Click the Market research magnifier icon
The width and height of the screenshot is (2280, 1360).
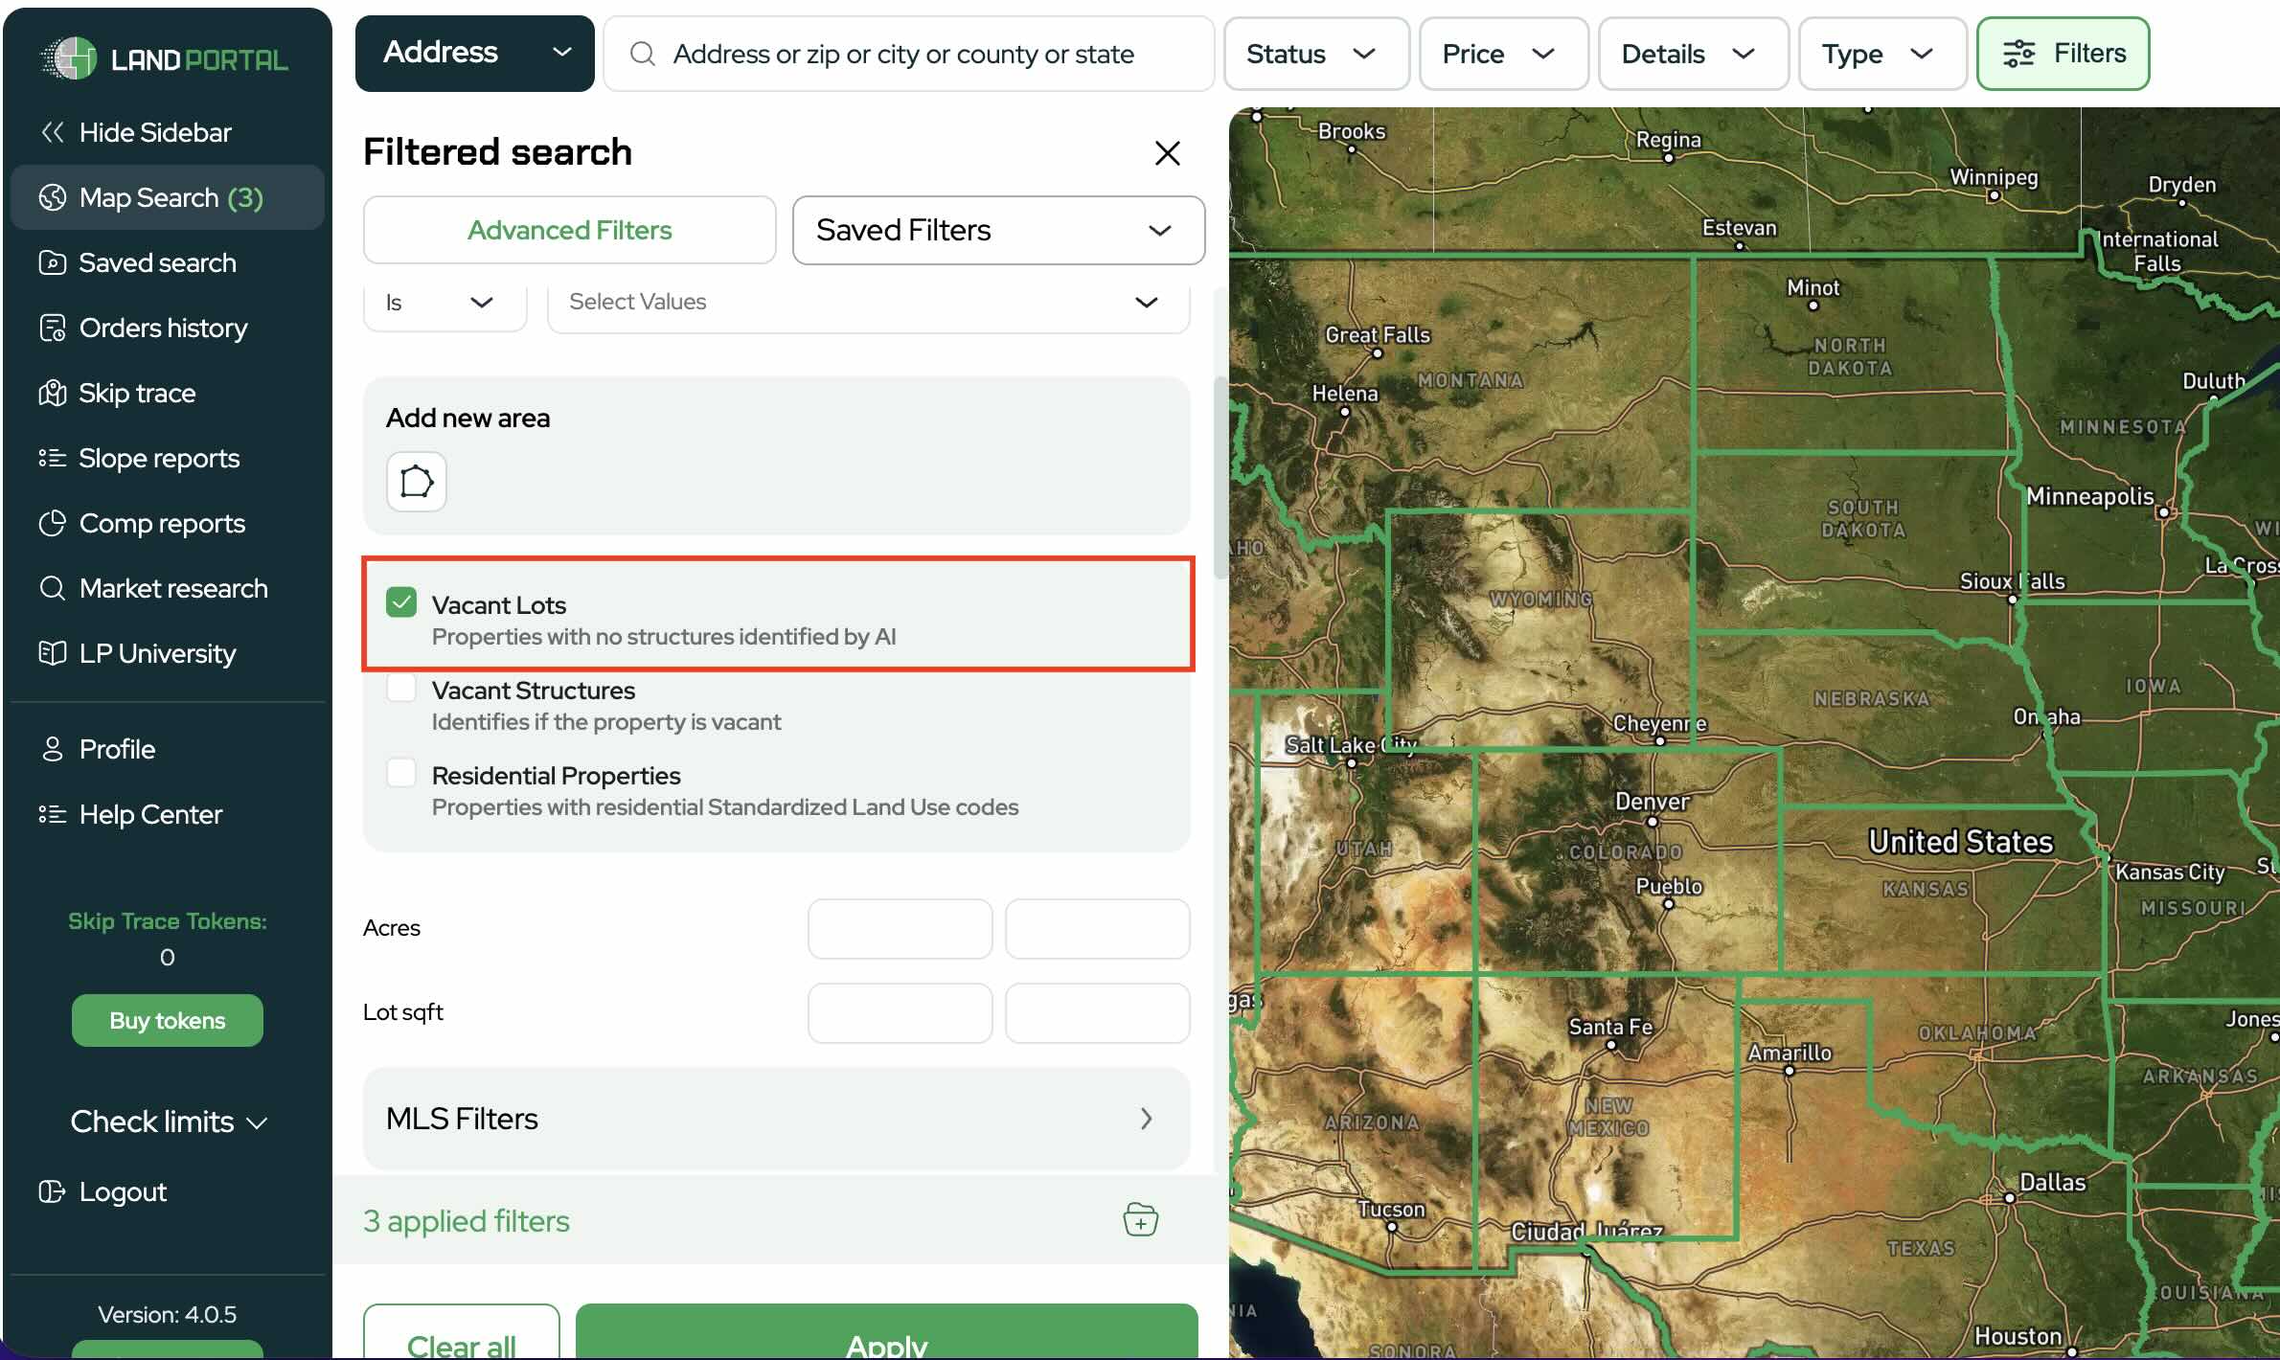point(52,588)
